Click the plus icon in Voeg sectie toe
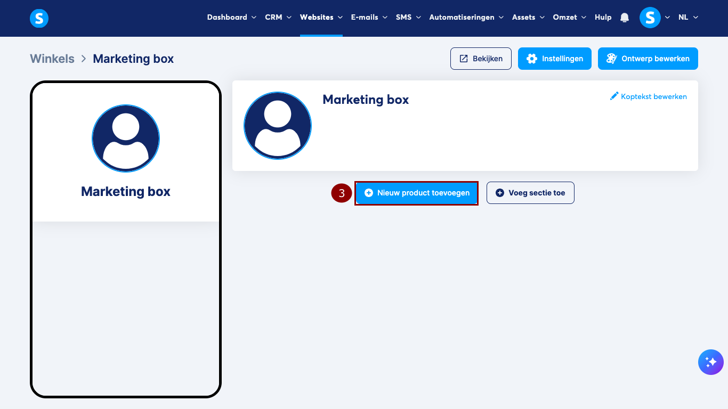728x409 pixels. (500, 193)
